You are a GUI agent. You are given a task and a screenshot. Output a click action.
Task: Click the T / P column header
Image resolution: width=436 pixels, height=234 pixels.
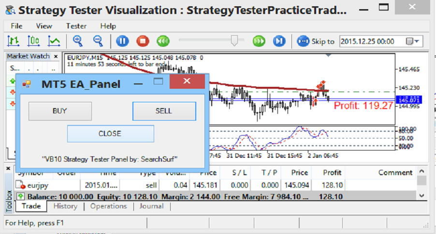269,173
